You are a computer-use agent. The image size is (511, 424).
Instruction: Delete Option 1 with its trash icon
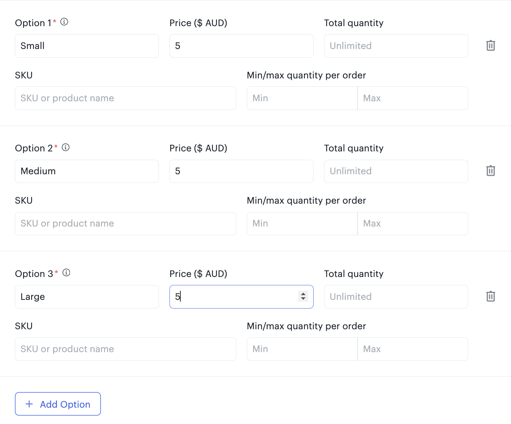pos(491,46)
